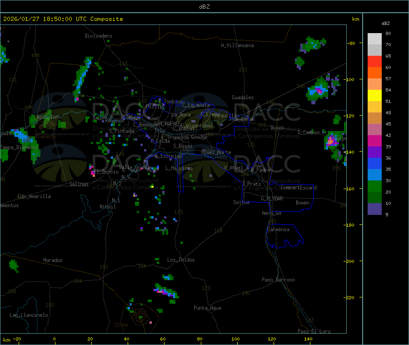This screenshot has width=409, height=345.
Task: Click the Salinas place label
Action: click(x=79, y=184)
